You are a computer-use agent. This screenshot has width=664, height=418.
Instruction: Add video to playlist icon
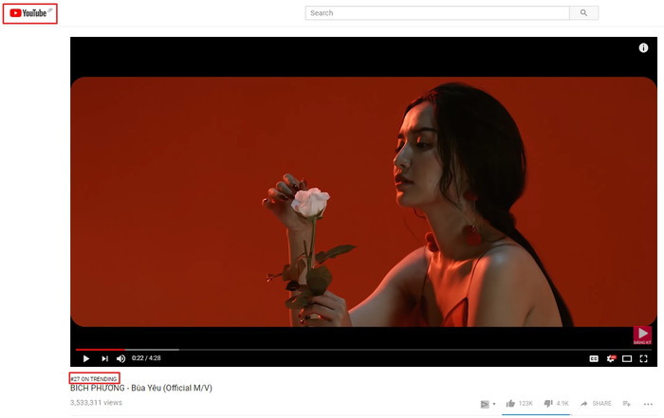click(627, 404)
